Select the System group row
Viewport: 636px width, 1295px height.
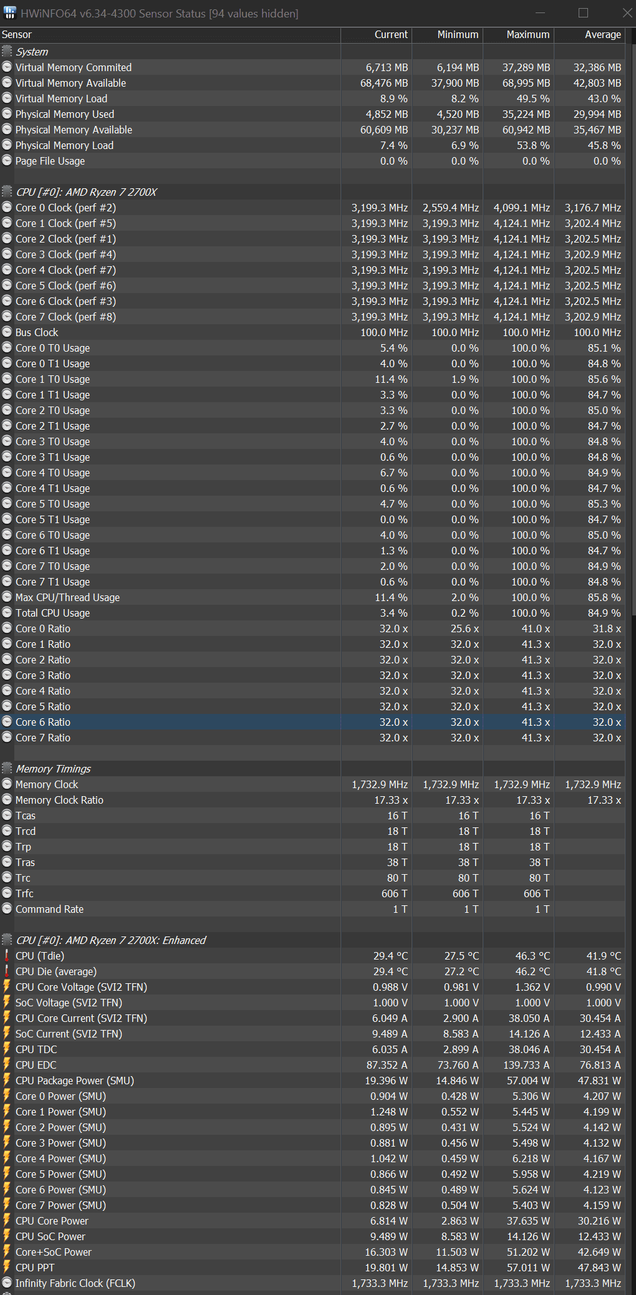312,52
